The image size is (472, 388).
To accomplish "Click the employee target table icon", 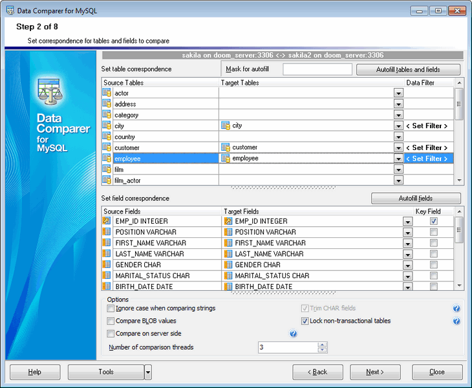I will click(x=226, y=158).
